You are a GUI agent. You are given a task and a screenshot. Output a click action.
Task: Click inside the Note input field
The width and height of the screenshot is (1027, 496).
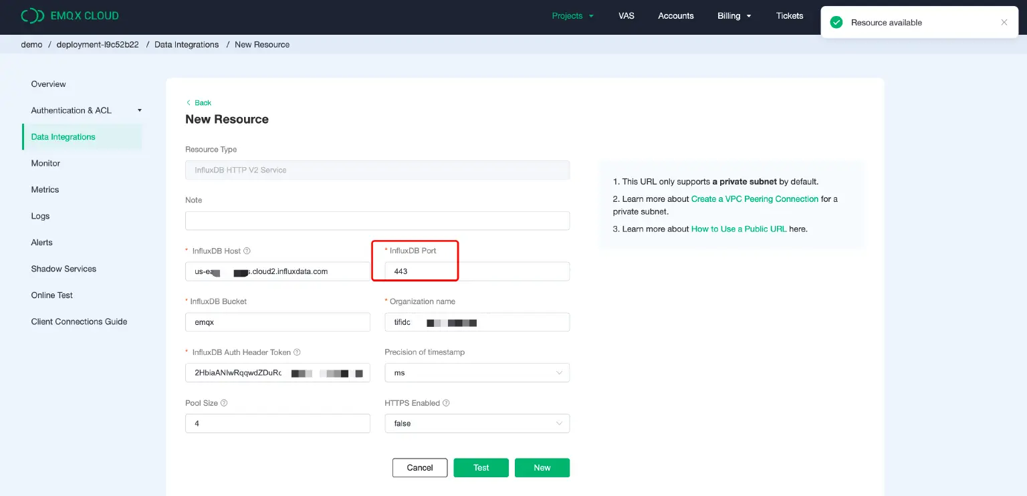click(377, 220)
